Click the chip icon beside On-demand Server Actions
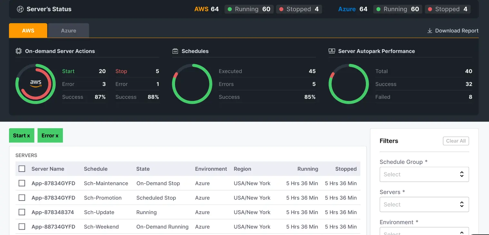Viewport: 489px width, 235px height. coord(19,51)
